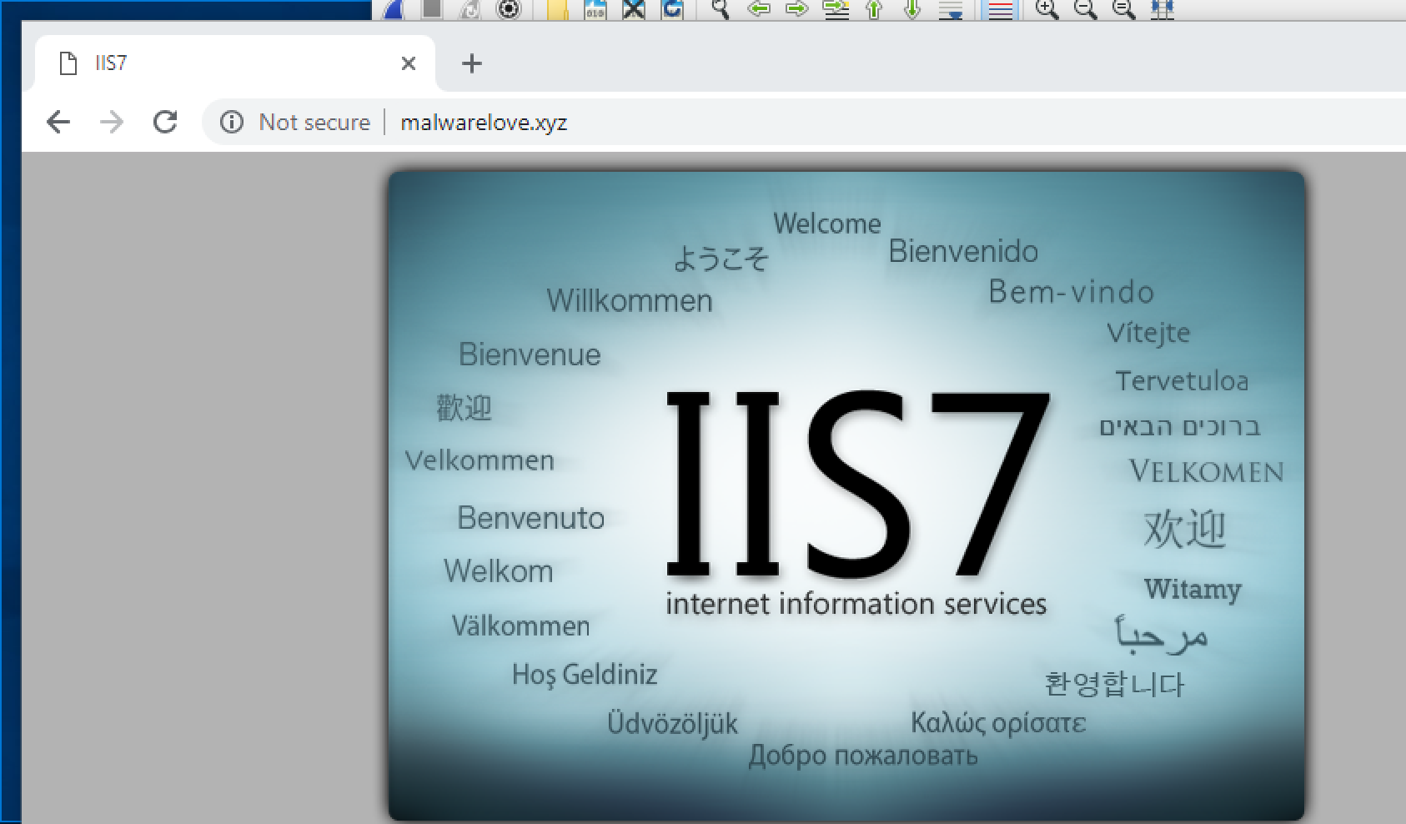
Task: Click the browser back navigation arrow
Action: click(58, 122)
